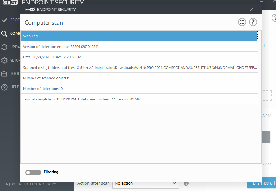276x191 pixels.
Task: Open the Help question icon in sidebar
Action: pyautogui.click(x=4, y=87)
